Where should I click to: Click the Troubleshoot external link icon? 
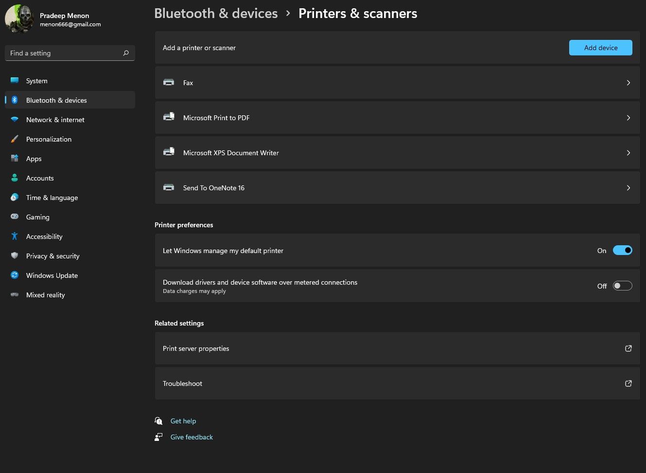(628, 383)
